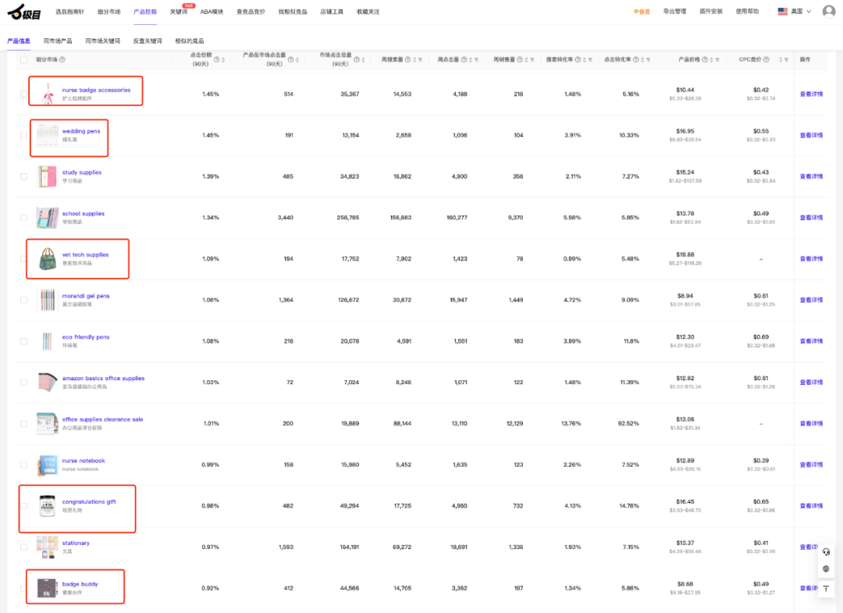Open the 关键词 menu with hot badge
This screenshot has height=613, width=843.
point(179,12)
